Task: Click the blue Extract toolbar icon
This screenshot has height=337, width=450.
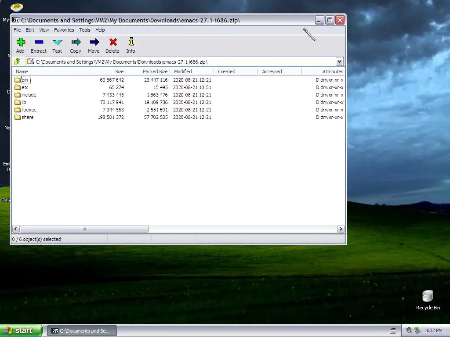Action: pyautogui.click(x=39, y=42)
